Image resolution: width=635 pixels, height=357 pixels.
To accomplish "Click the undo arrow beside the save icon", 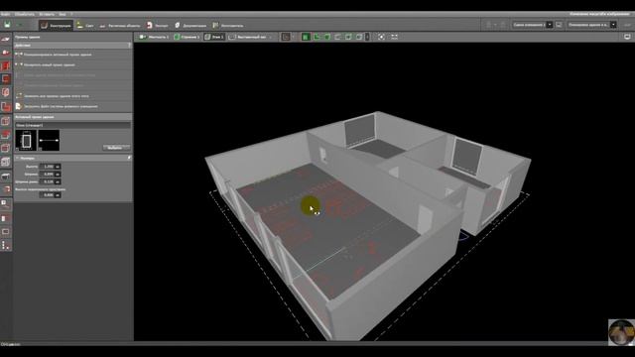I will (19, 25).
